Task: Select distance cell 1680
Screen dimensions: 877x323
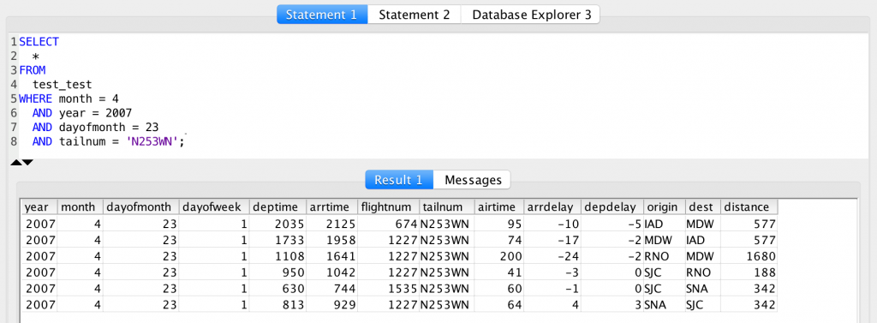Action: click(749, 256)
